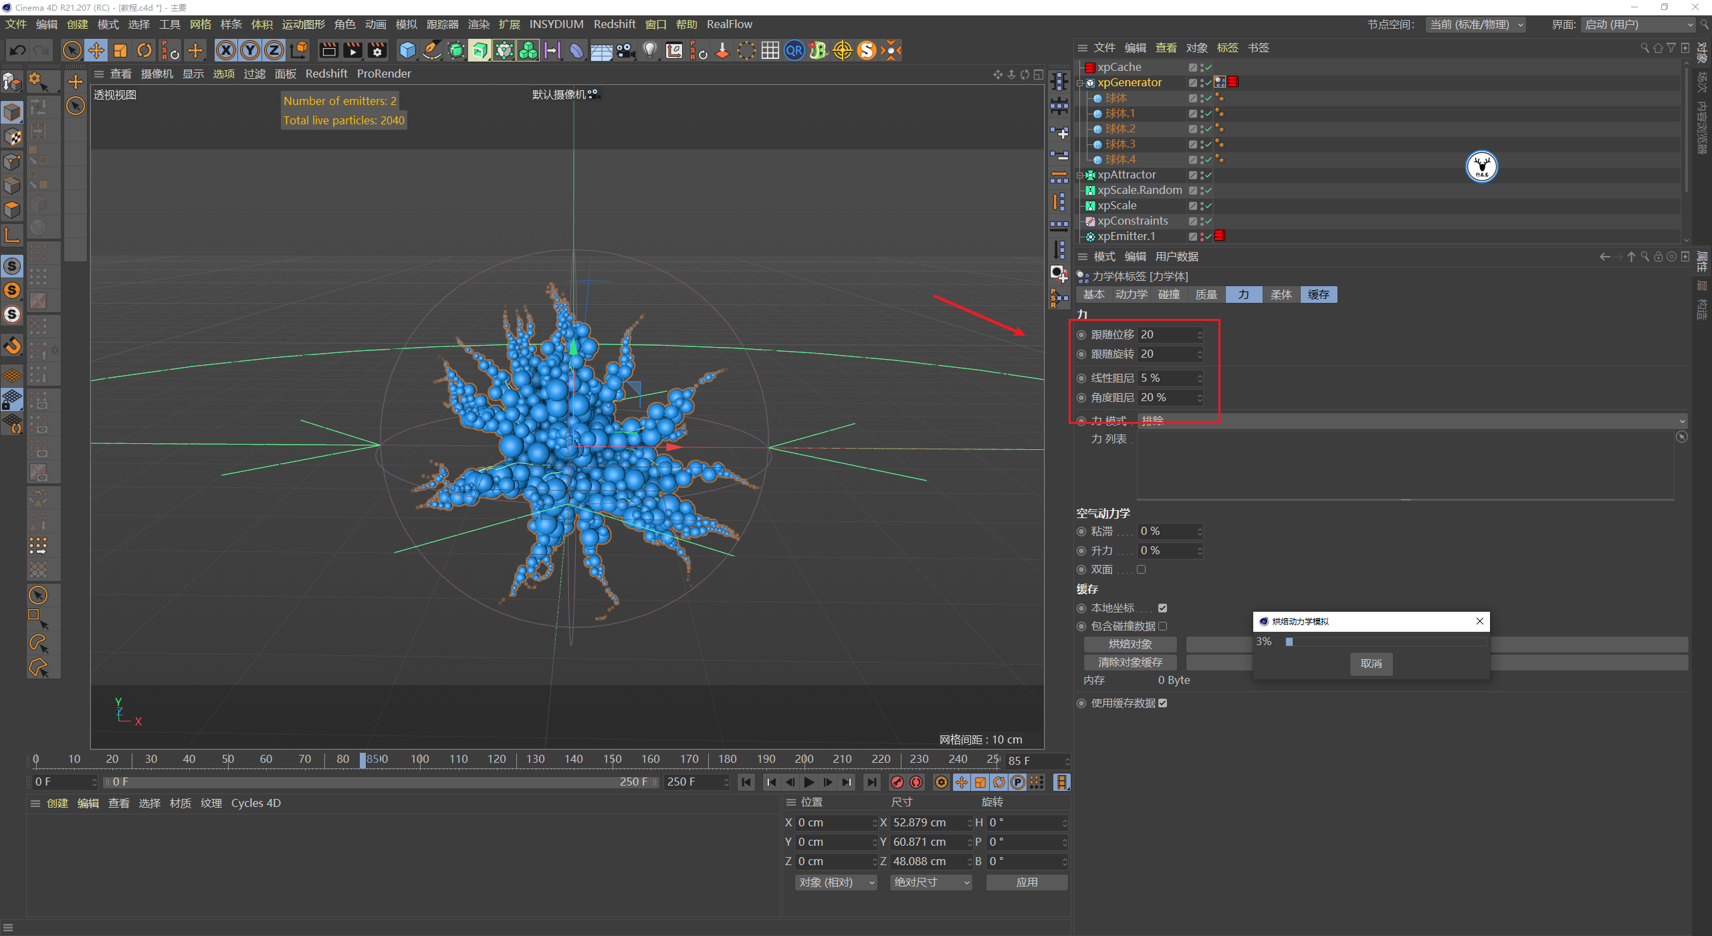Select the xpAttractor object in the tree

pos(1126,175)
